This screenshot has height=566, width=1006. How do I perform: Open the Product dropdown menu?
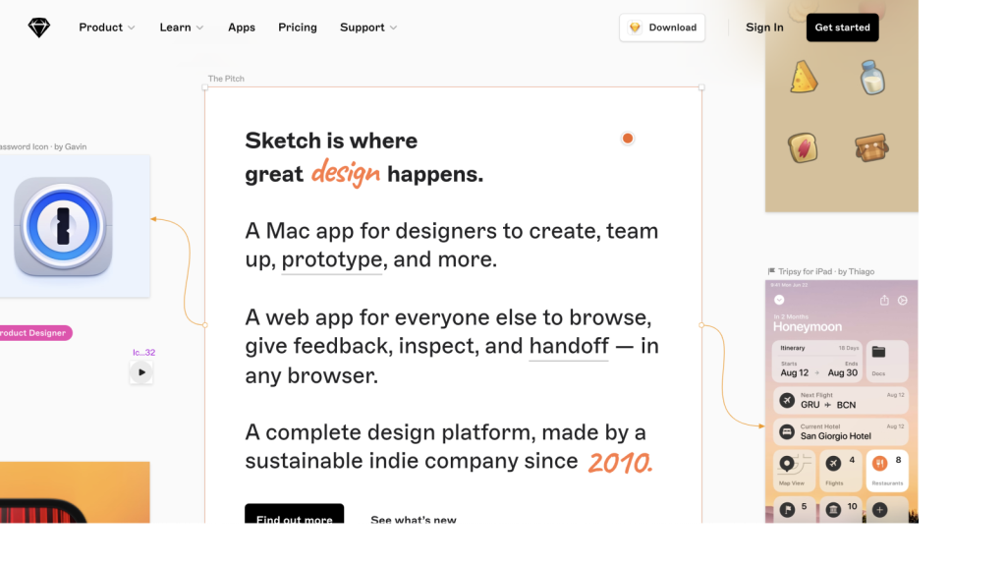[x=106, y=28]
